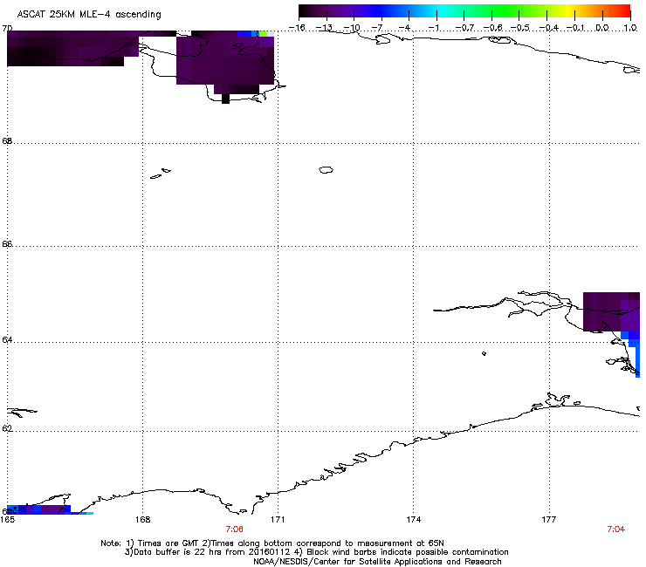
Task: Click the title "ASCAT 25KM MLE-4 ascending"
Action: pyautogui.click(x=89, y=14)
